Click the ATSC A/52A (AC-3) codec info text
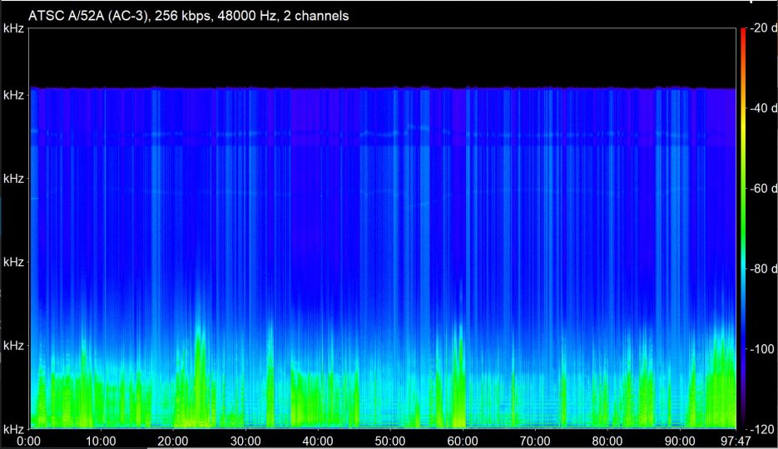778x449 pixels. tap(189, 16)
